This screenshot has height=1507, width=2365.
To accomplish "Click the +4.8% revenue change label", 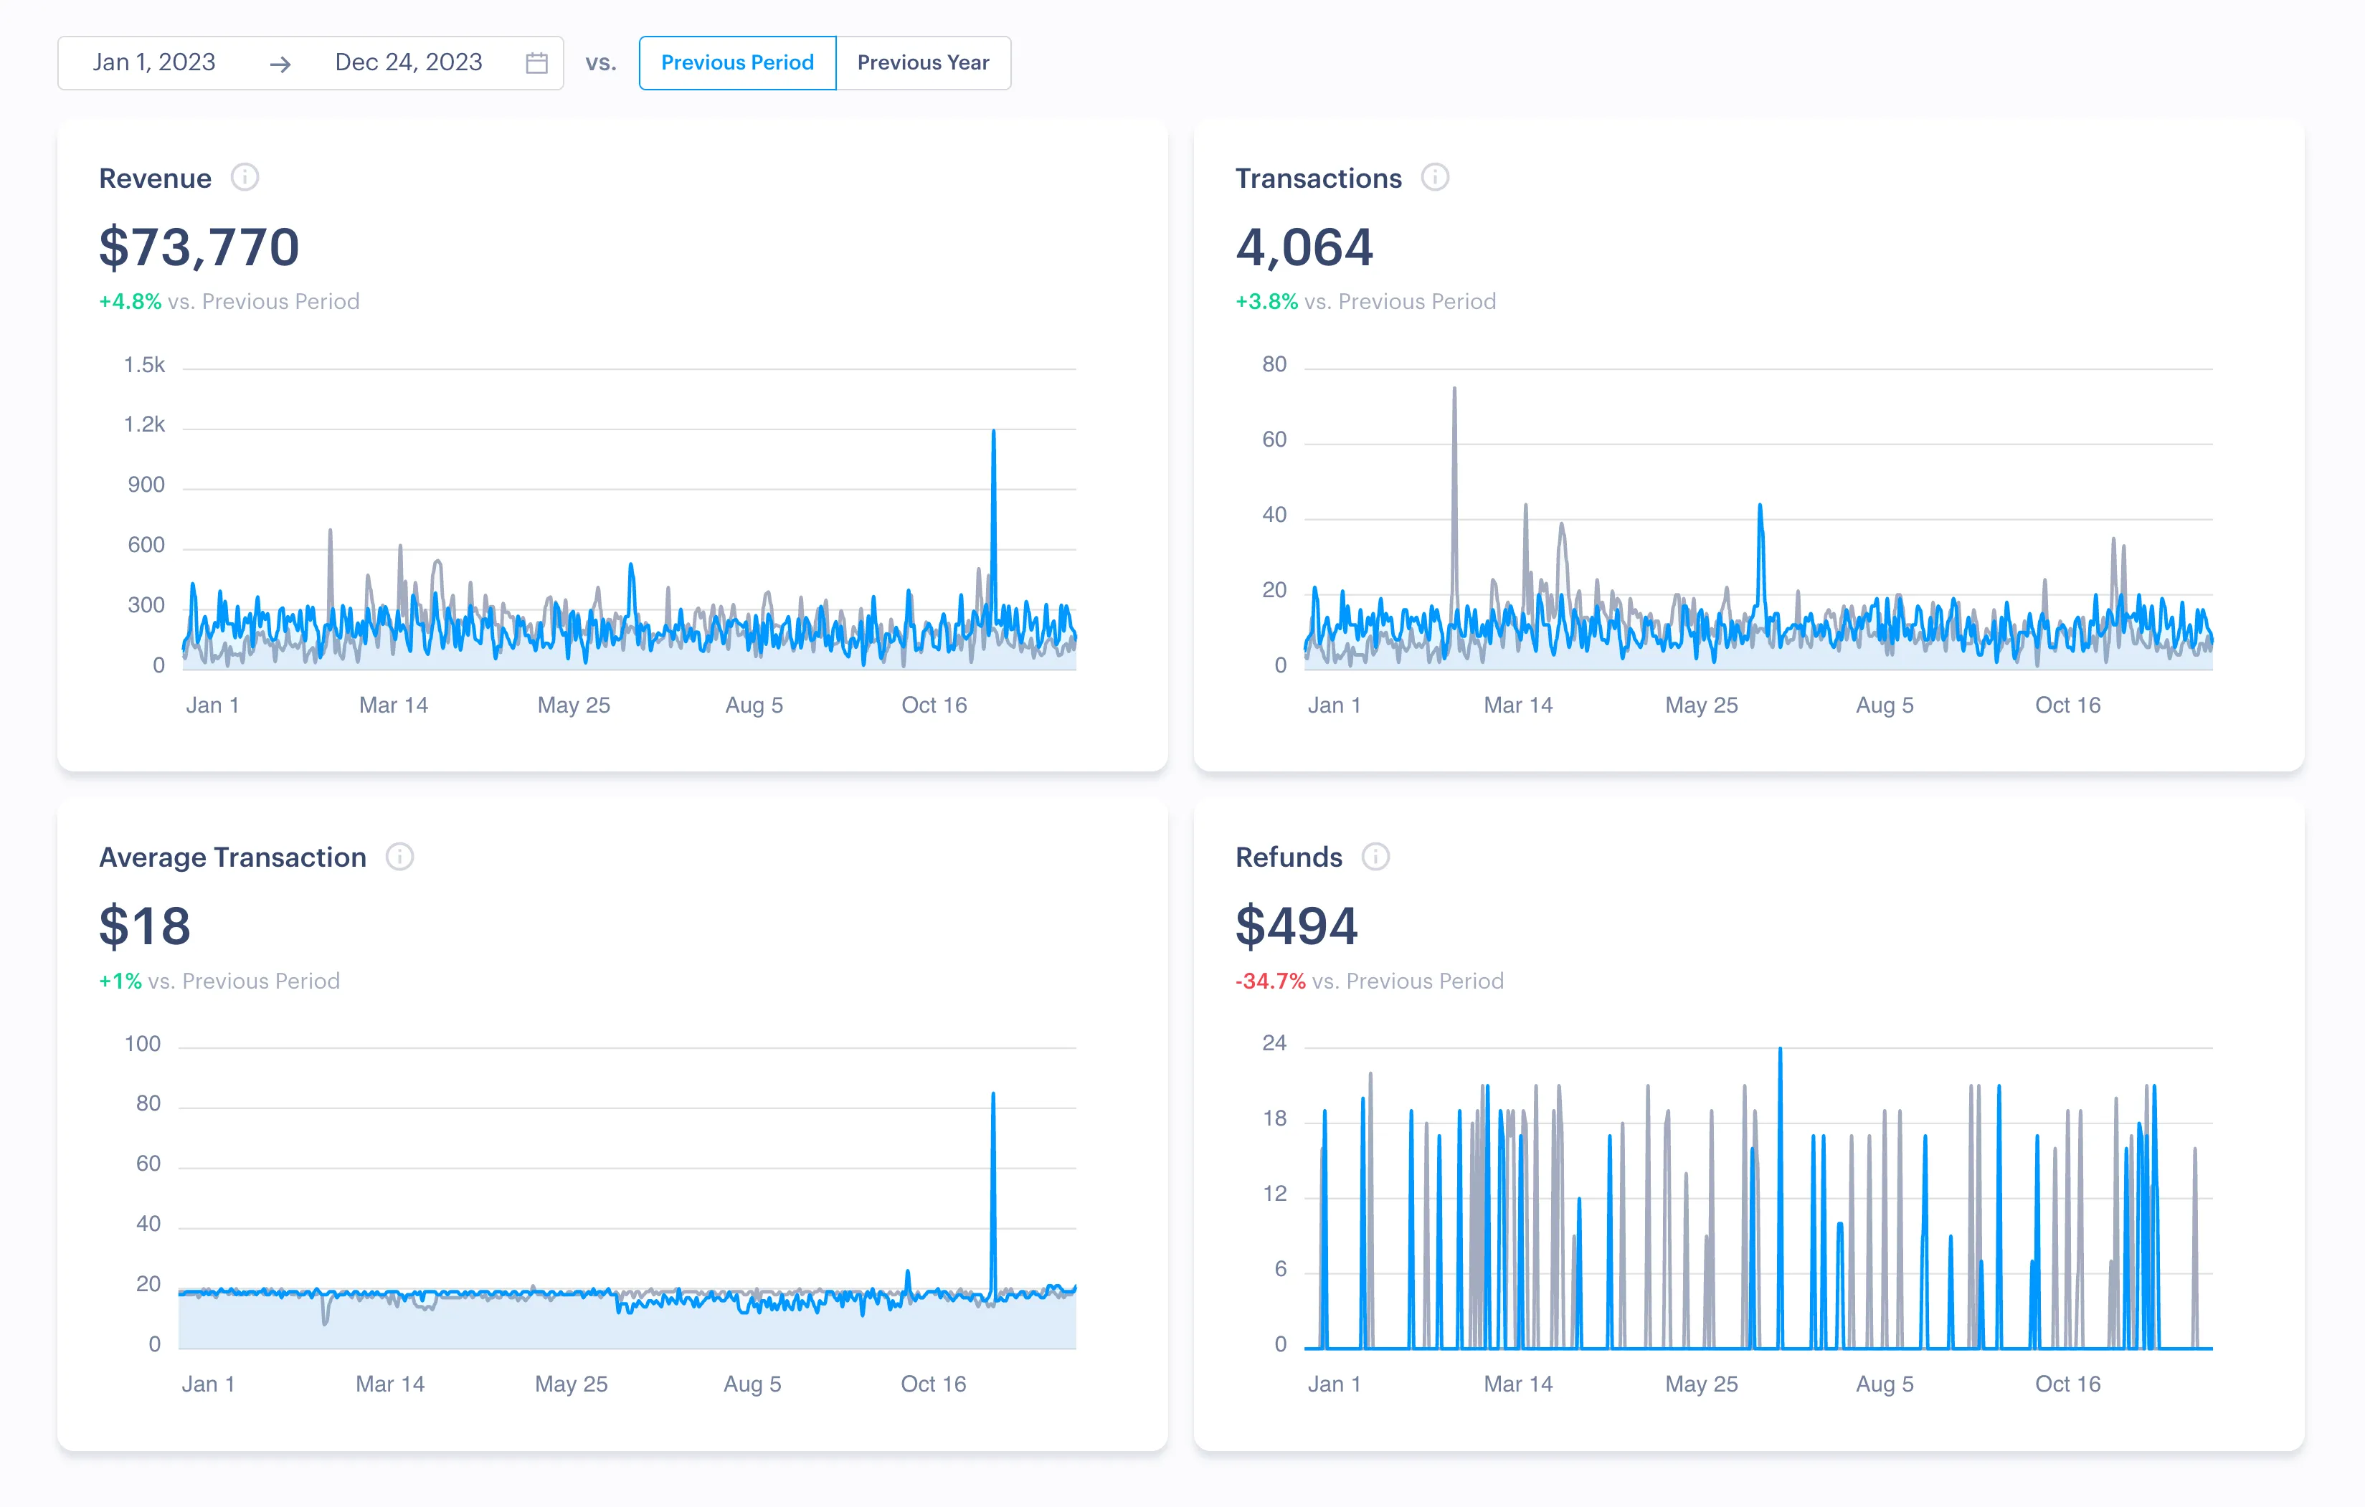I will (130, 301).
